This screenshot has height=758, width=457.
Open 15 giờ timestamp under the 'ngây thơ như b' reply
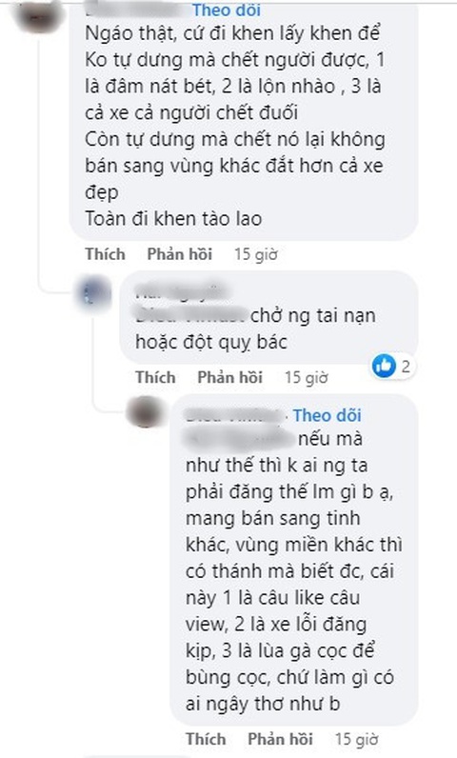(356, 739)
